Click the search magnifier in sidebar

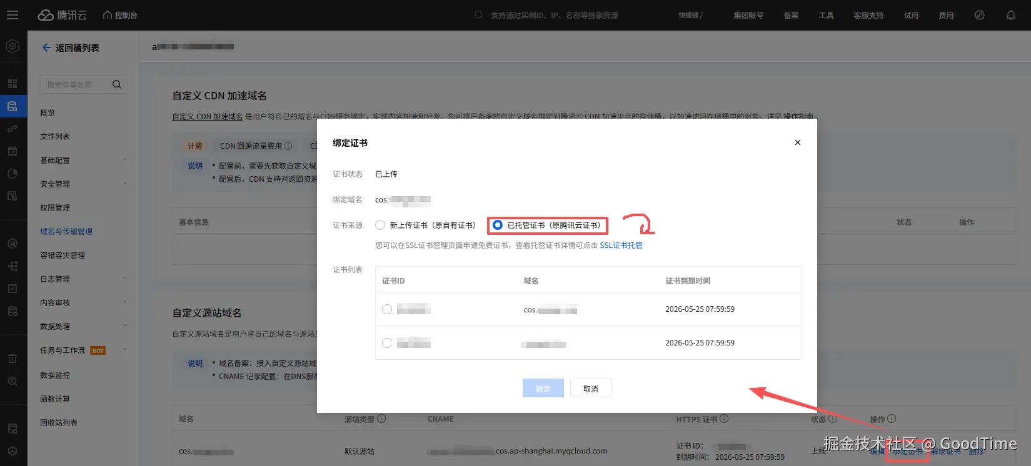[117, 84]
